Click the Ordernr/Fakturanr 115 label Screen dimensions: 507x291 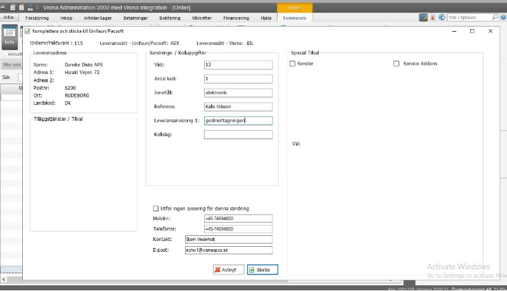tap(56, 43)
